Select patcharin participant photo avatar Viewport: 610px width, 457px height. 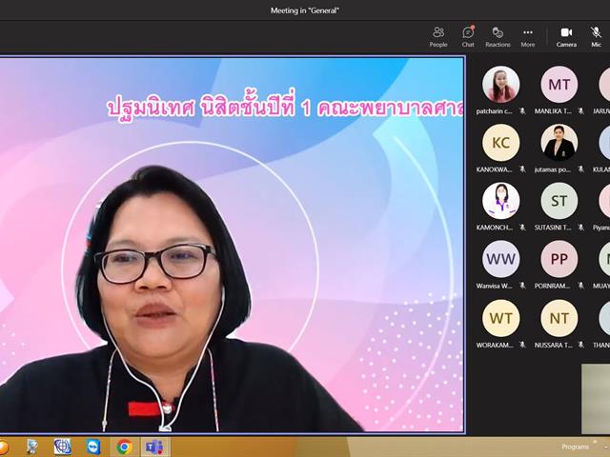coord(500,85)
